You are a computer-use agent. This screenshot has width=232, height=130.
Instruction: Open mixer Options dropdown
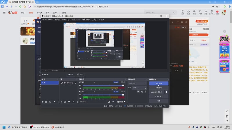tap(121, 102)
